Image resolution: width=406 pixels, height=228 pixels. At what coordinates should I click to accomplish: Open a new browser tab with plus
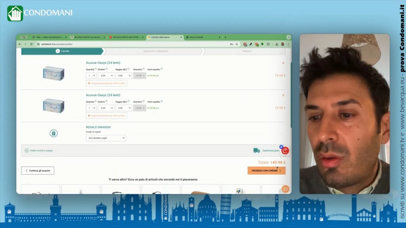225,37
